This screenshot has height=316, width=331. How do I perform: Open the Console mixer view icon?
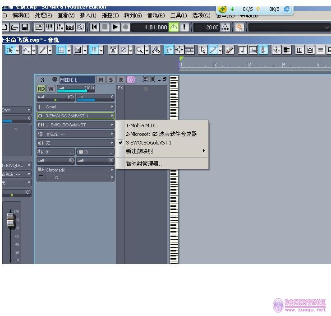(x=60, y=27)
